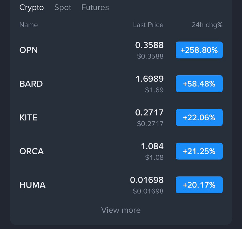Click the KITE +22.06% change badge
This screenshot has height=229, width=242.
pos(199,117)
